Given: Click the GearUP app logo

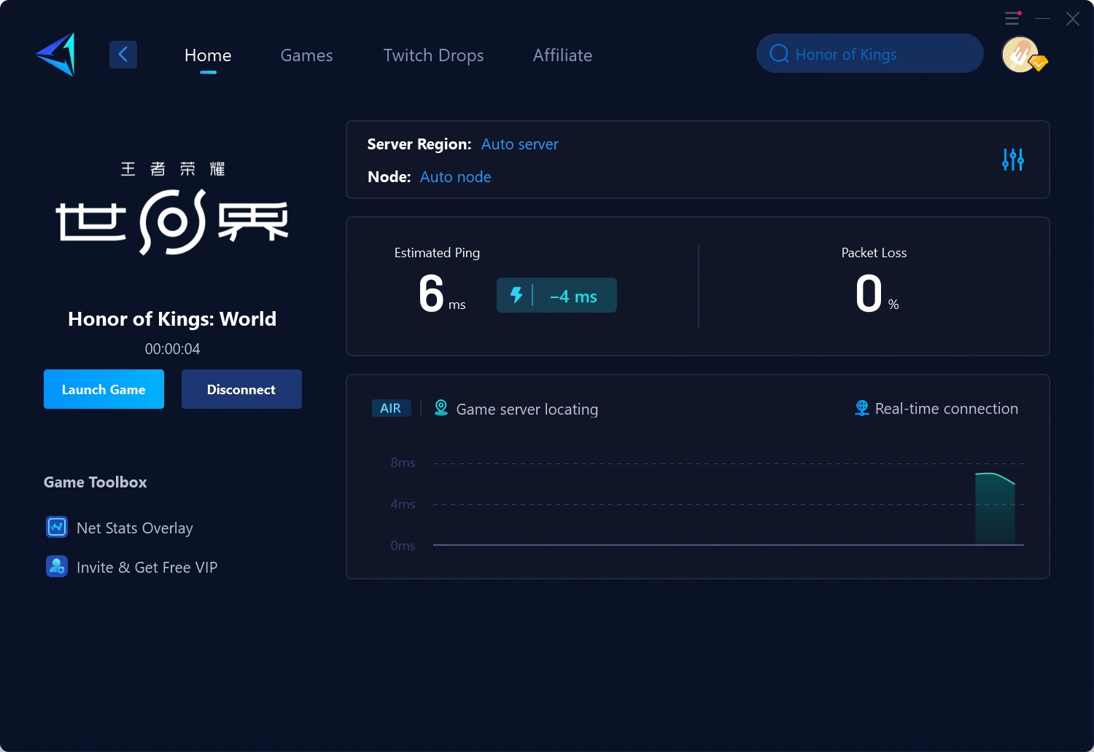Looking at the screenshot, I should click(56, 55).
